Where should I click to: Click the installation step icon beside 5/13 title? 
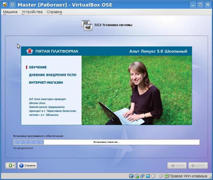[87, 25]
